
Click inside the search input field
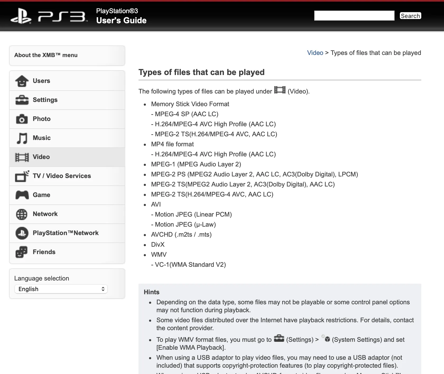[x=354, y=15]
